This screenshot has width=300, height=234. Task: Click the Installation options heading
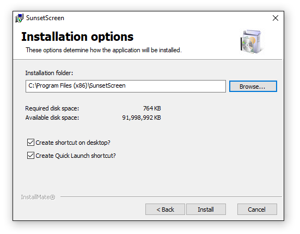[77, 36]
